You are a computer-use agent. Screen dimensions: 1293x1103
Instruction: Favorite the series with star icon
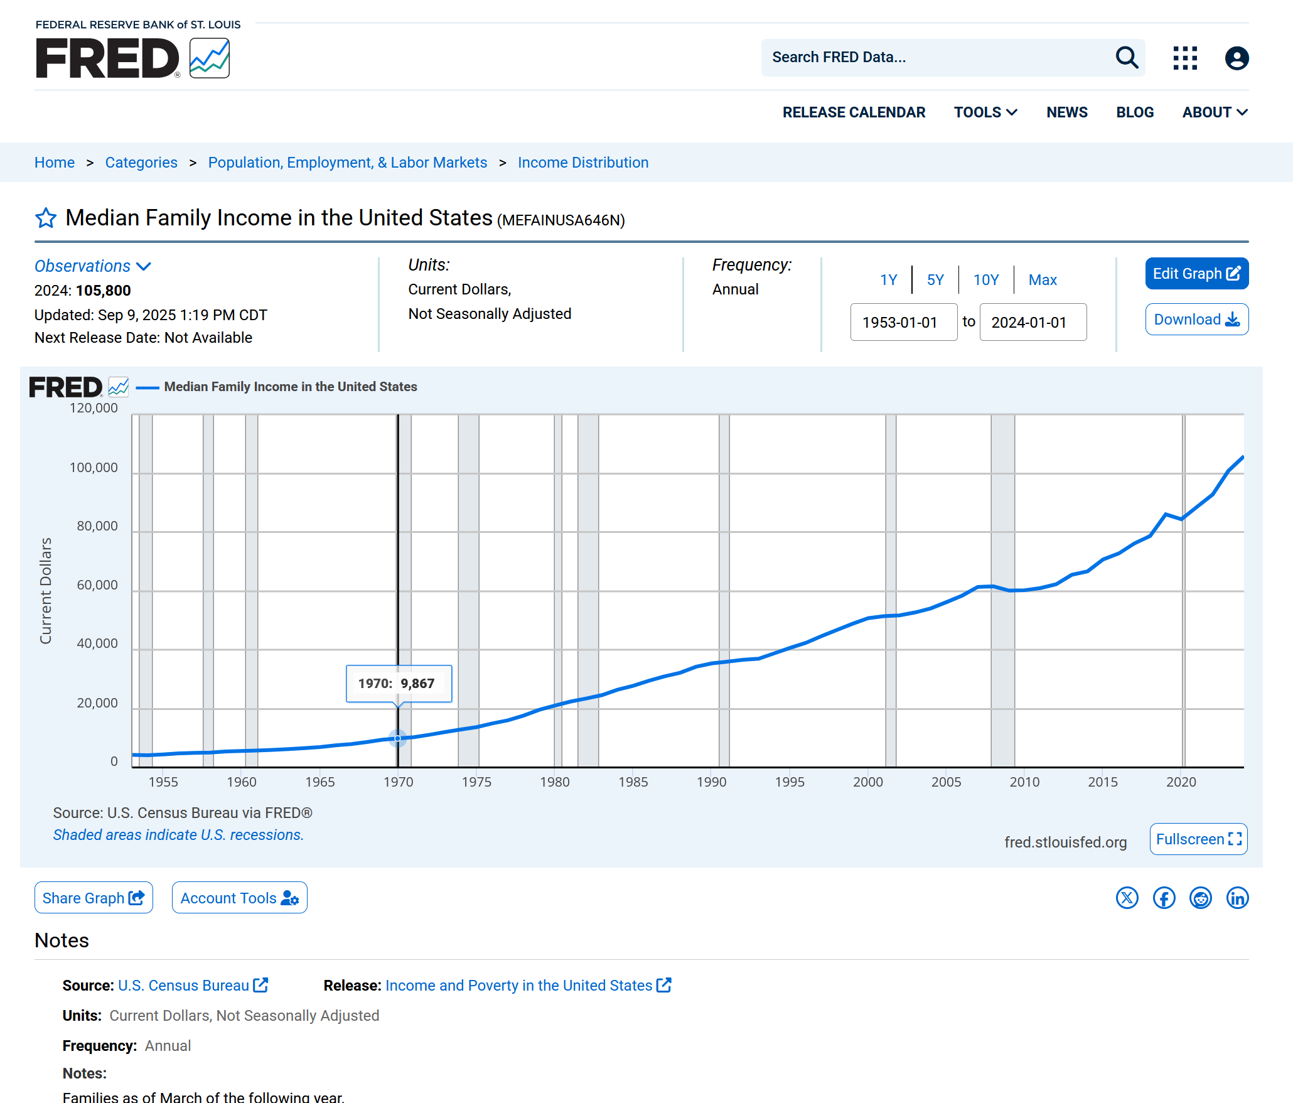(x=46, y=218)
